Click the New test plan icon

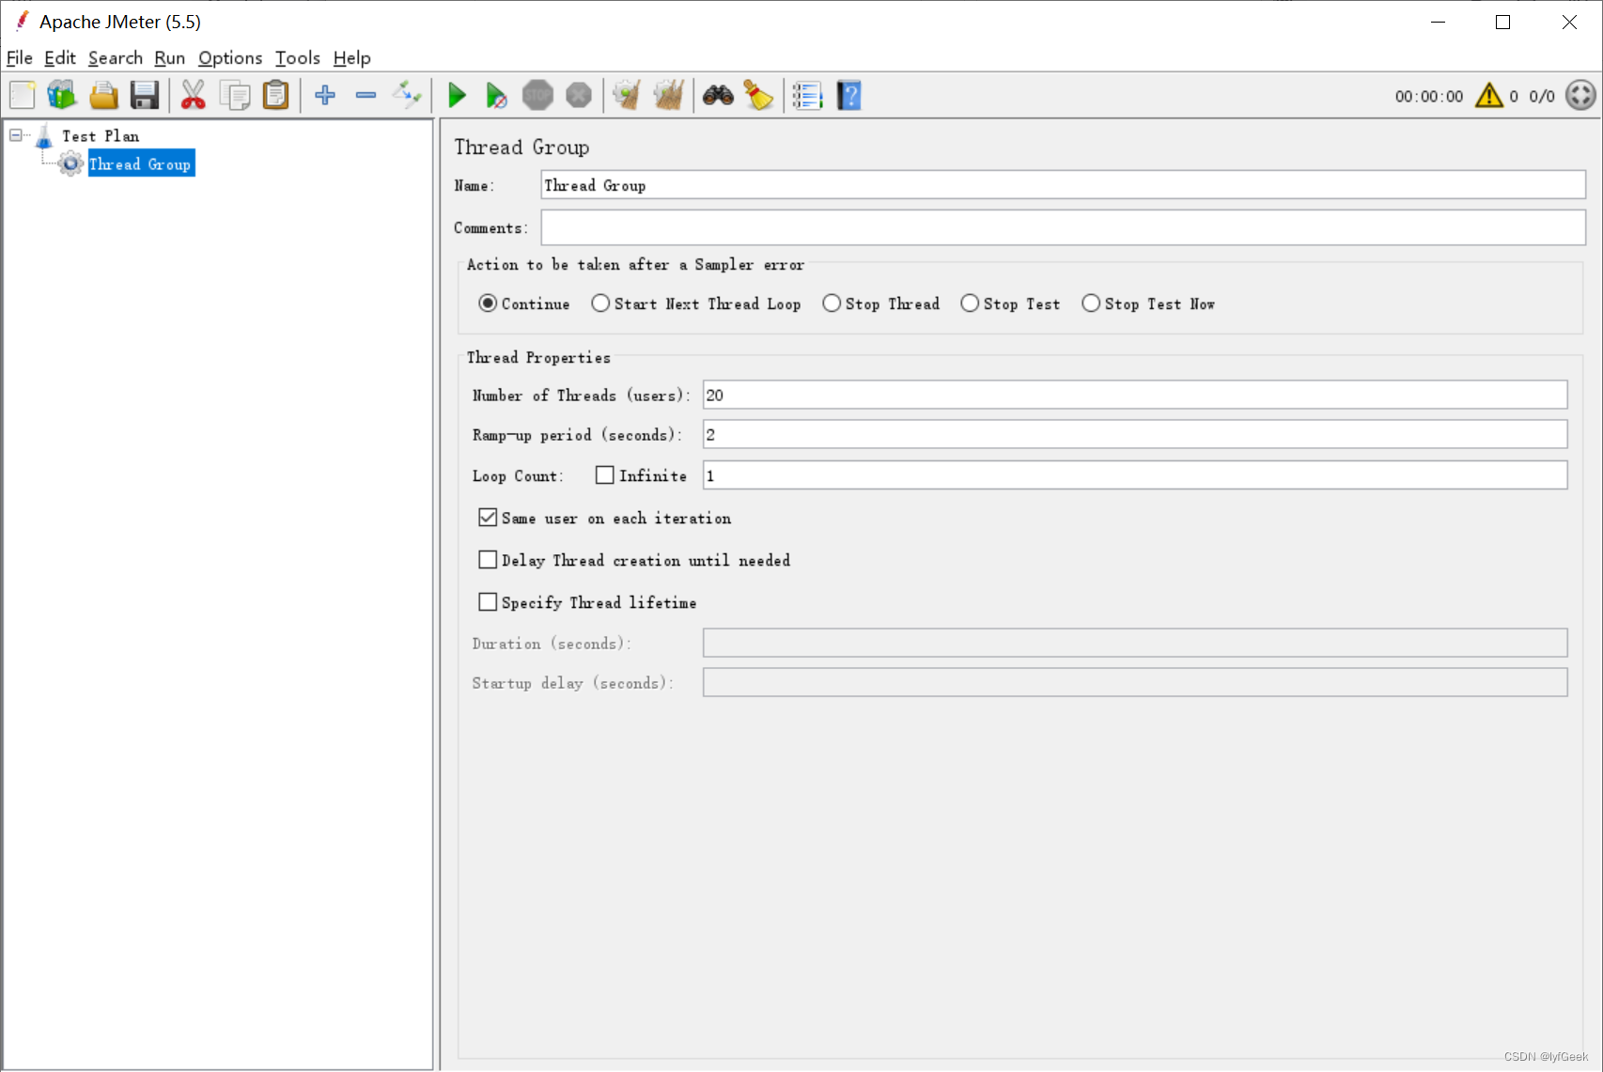point(23,96)
